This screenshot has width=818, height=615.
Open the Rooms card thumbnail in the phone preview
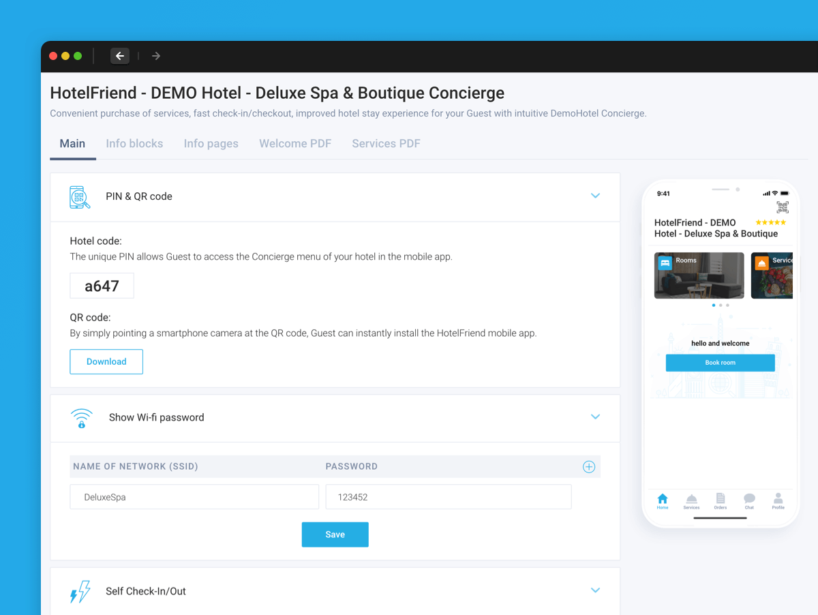pyautogui.click(x=699, y=275)
